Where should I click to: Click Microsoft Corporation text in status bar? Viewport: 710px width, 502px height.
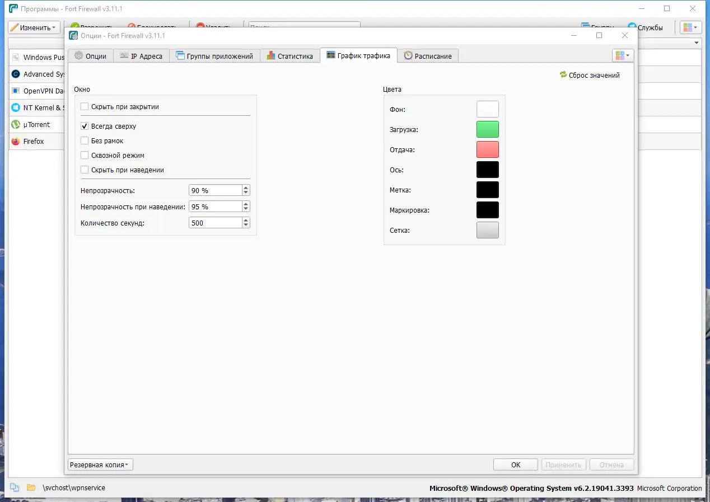tap(669, 488)
